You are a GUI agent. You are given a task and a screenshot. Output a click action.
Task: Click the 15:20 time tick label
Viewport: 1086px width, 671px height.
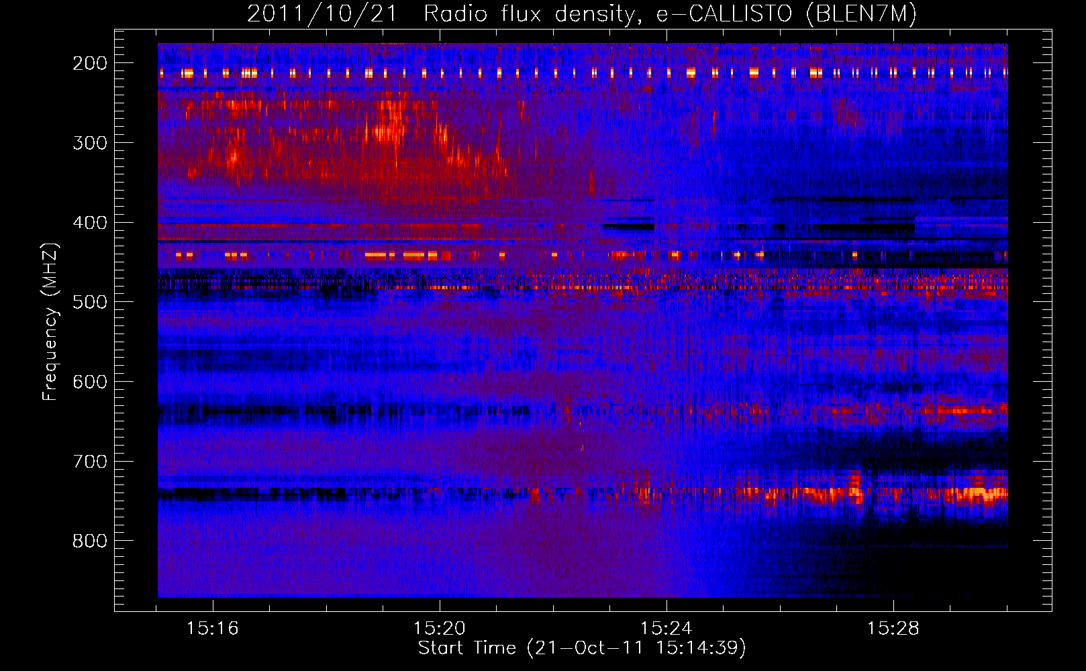[440, 629]
